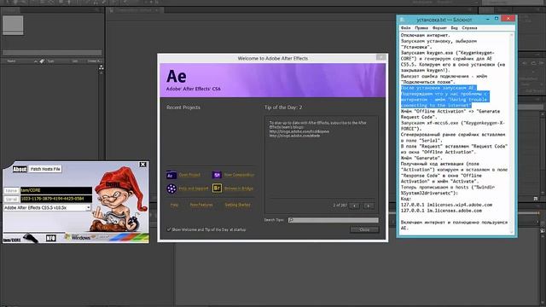546x307 pixels.
Task: Click the 'Tip of the Day: 2' heading
Action: 283,107
